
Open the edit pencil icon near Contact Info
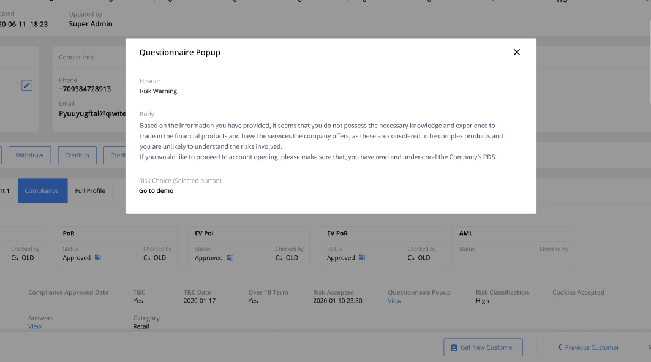(27, 85)
